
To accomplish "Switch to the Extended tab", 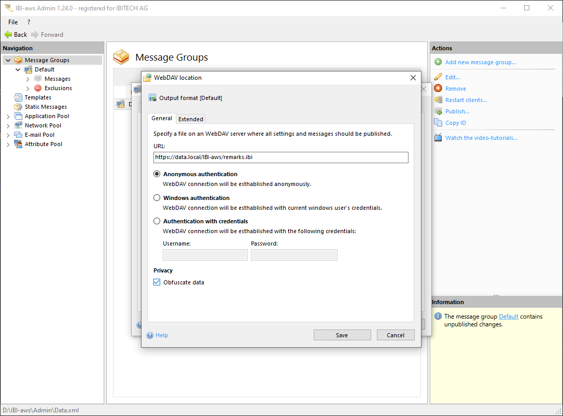I will tap(191, 119).
